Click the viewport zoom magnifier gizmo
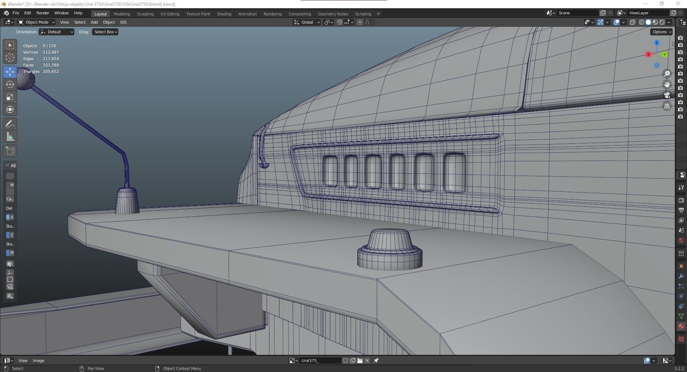This screenshot has height=372, width=687. pos(667,74)
